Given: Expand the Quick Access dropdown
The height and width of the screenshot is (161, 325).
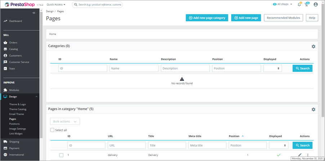Looking at the screenshot, I should (x=56, y=5).
